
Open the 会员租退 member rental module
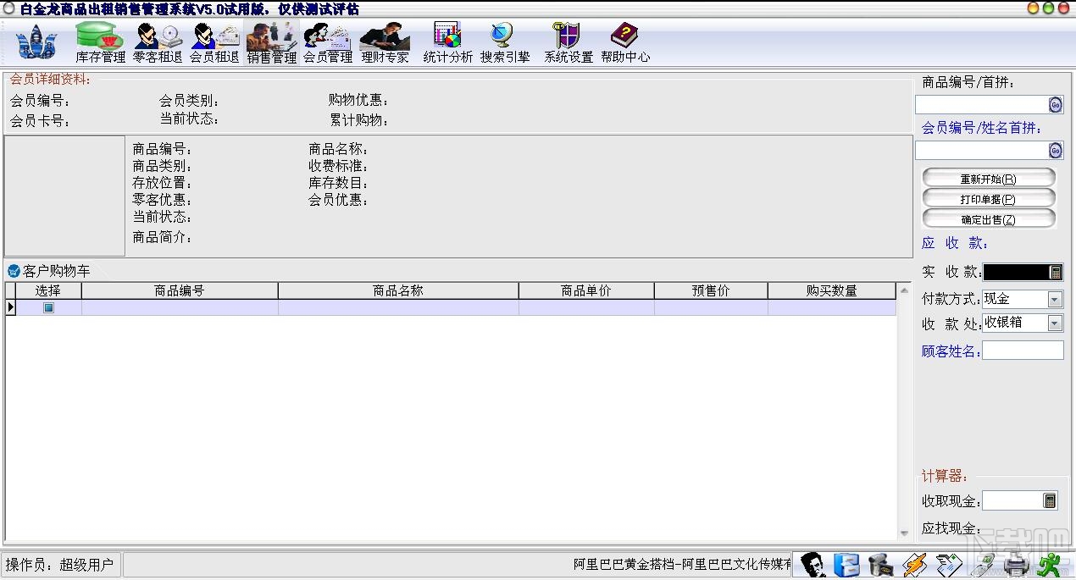click(214, 41)
